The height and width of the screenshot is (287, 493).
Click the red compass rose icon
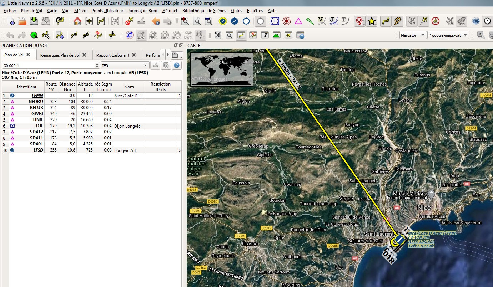[435, 21]
